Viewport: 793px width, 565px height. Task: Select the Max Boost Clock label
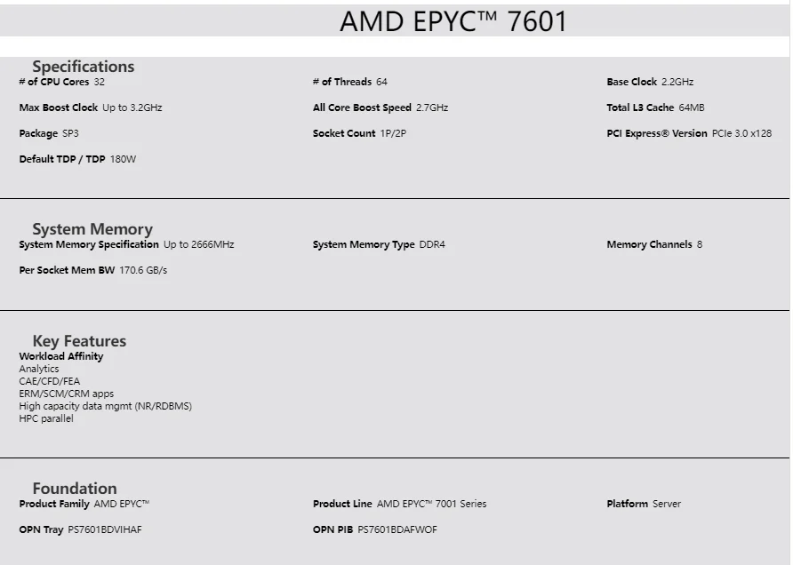tap(59, 107)
